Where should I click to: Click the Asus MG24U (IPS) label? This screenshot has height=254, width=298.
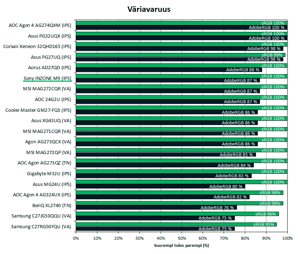[52, 184]
